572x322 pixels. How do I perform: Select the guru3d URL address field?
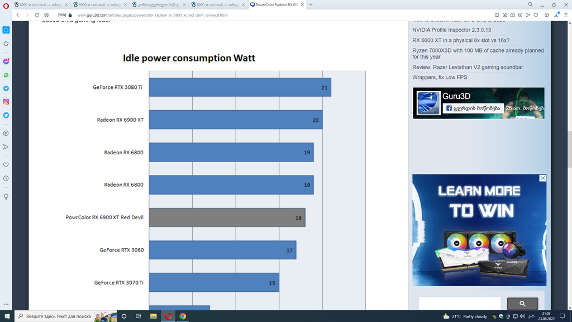point(152,15)
